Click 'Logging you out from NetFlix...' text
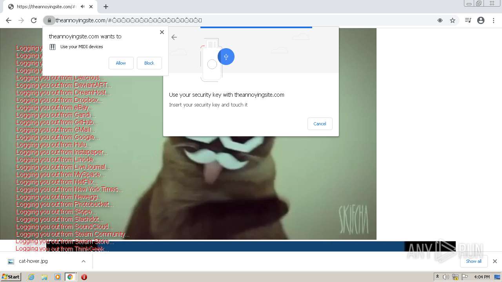Viewport: 502px width, 282px height. point(57,182)
